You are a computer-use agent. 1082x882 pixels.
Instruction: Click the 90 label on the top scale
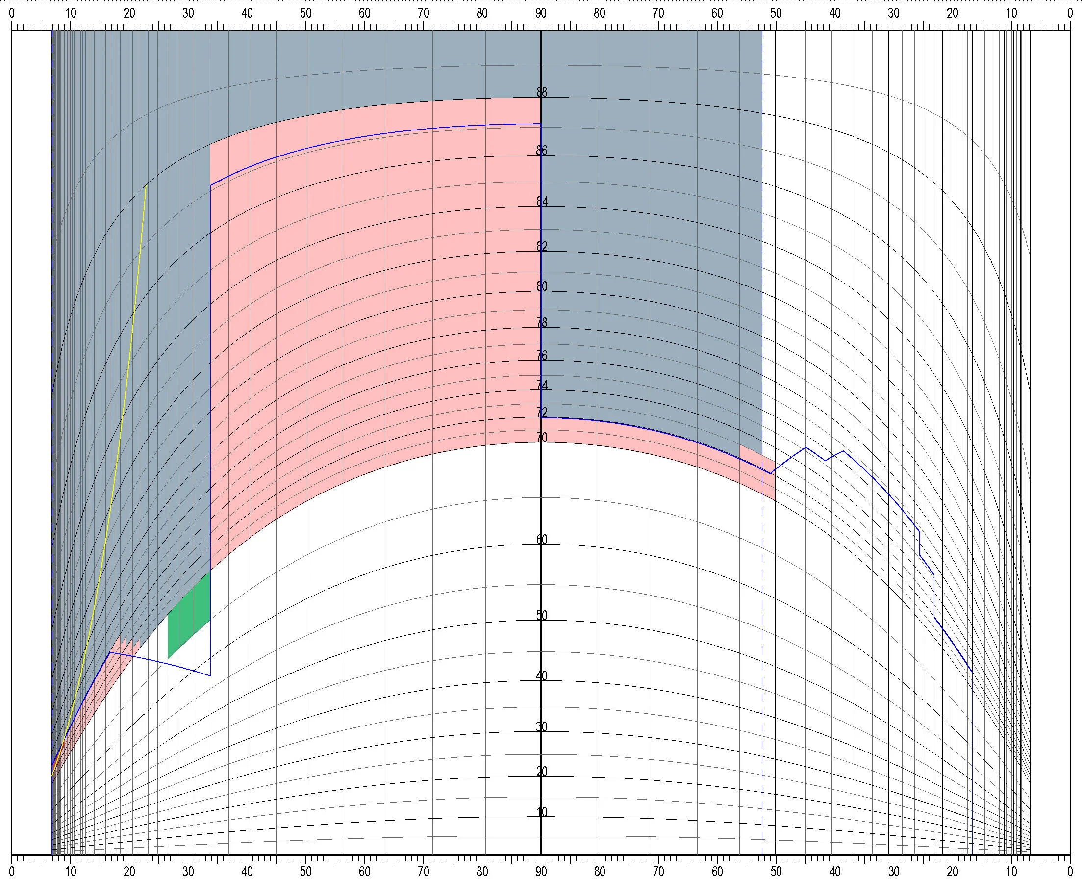[x=541, y=14]
